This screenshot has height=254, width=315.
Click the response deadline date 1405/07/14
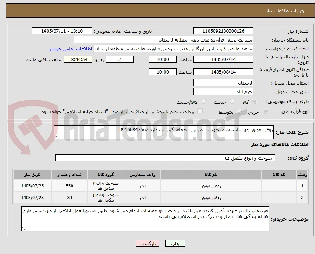(x=223, y=59)
